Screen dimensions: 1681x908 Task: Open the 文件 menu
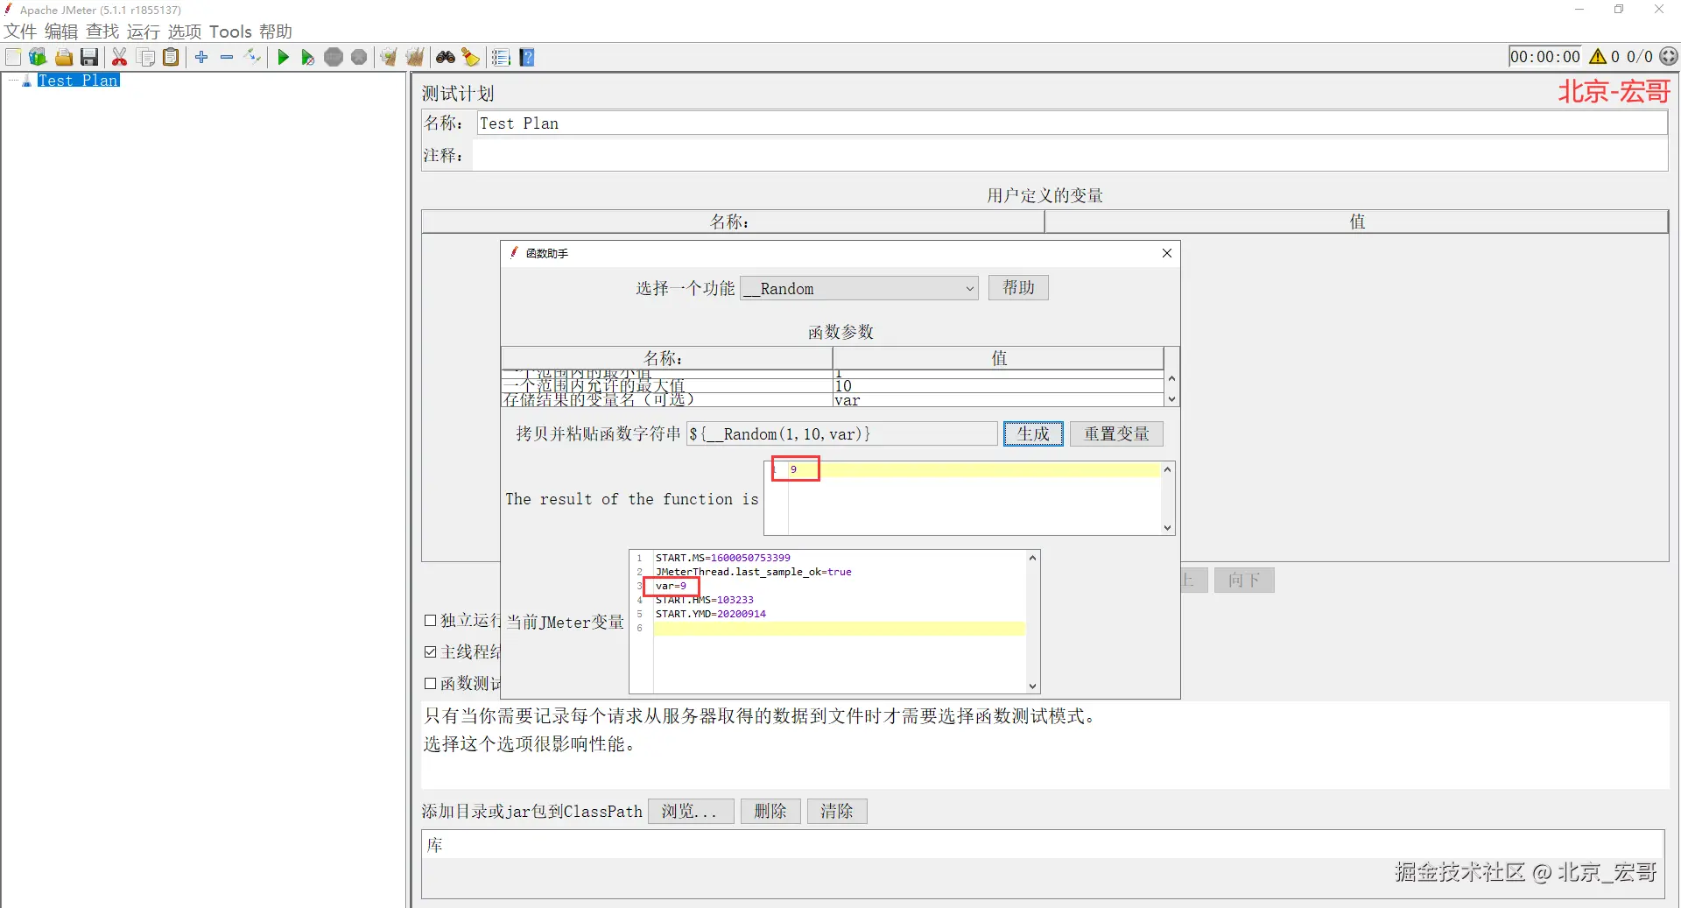pyautogui.click(x=20, y=32)
